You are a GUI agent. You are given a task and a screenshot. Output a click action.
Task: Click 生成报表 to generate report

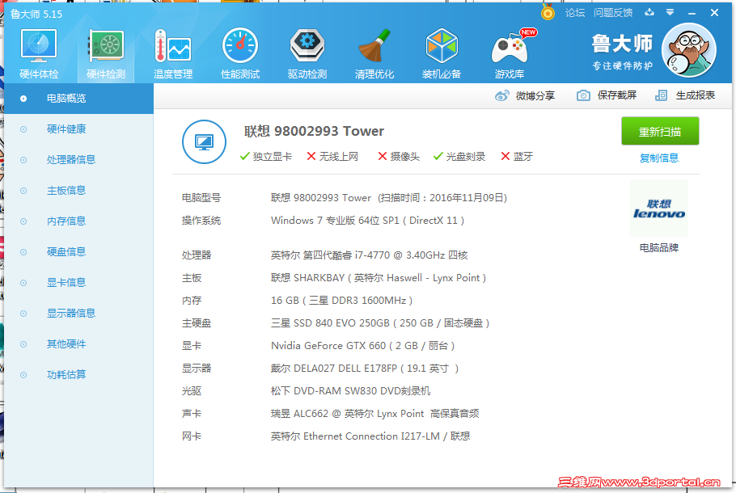point(696,95)
